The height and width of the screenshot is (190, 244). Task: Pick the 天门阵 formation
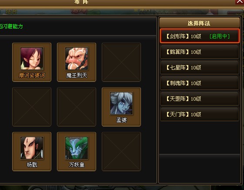coord(200,115)
